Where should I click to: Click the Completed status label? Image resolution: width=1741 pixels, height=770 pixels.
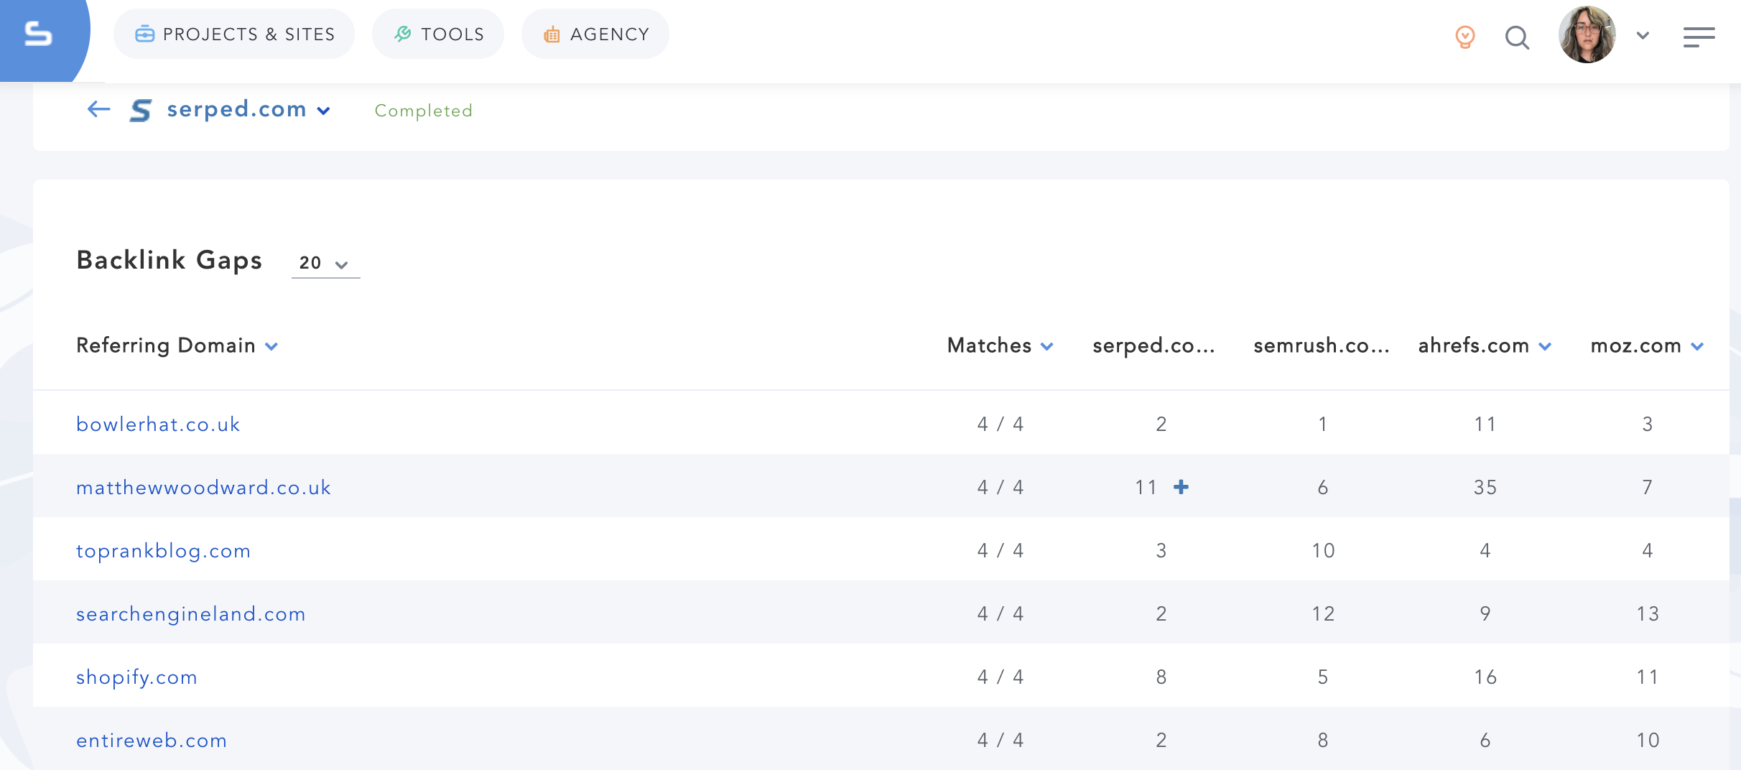click(424, 111)
